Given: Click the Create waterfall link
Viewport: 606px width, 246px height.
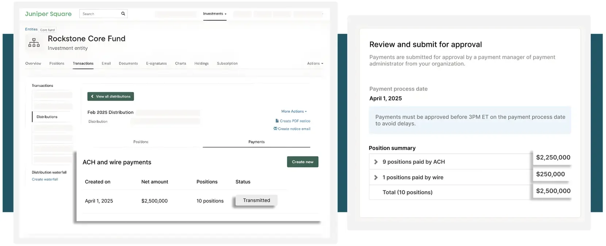Looking at the screenshot, I should (x=45, y=179).
